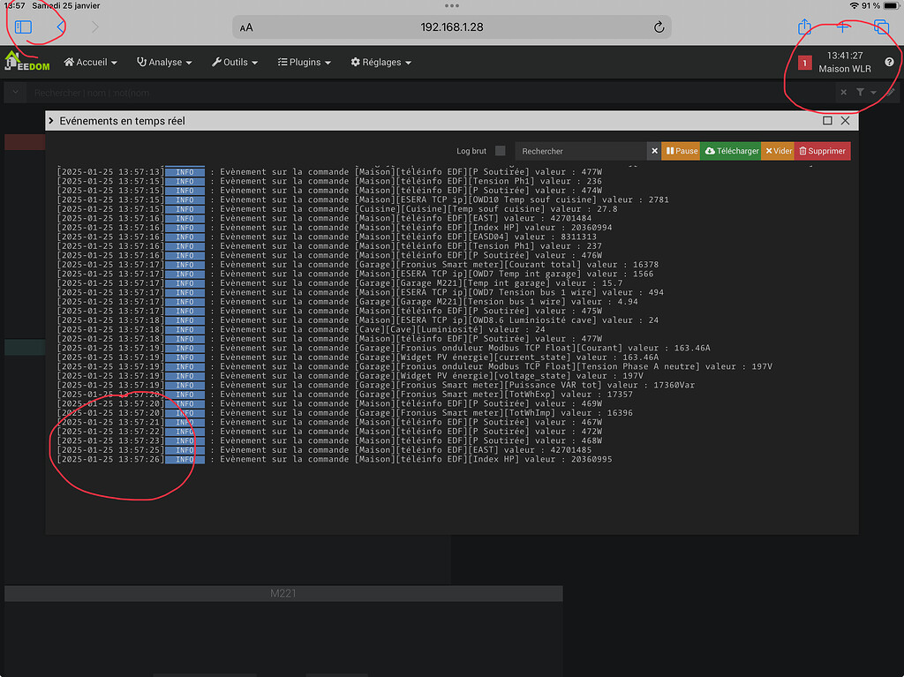Image resolution: width=904 pixels, height=677 pixels.
Task: Open the filter funnel icon
Action: [x=861, y=92]
